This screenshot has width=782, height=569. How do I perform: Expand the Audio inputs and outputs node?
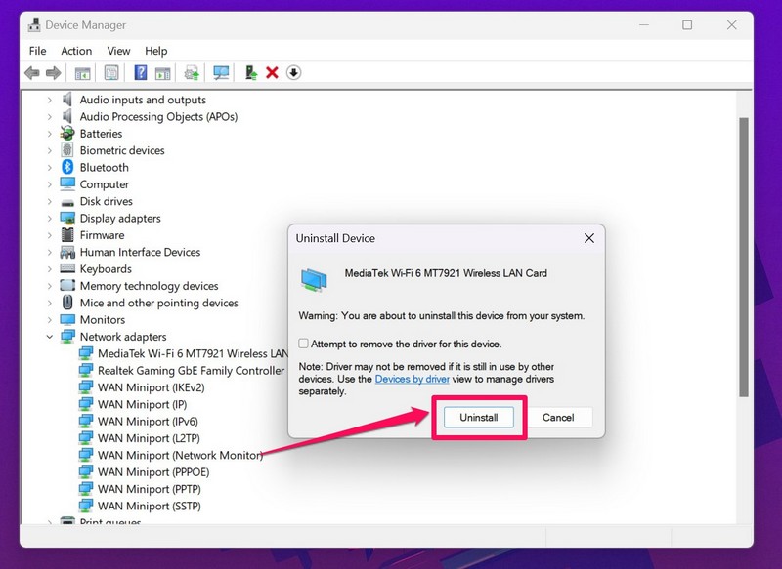click(x=50, y=100)
